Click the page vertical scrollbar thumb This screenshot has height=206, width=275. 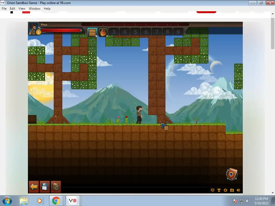273,33
